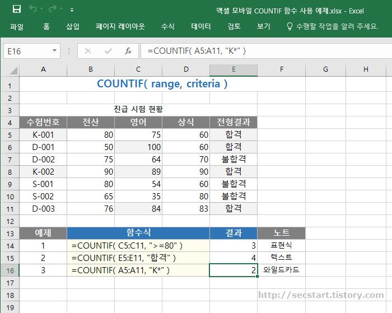Screen dimensions: 392x313
Task: Click the title cell 'COUNTIF( range, criteria )'
Action: 162,84
